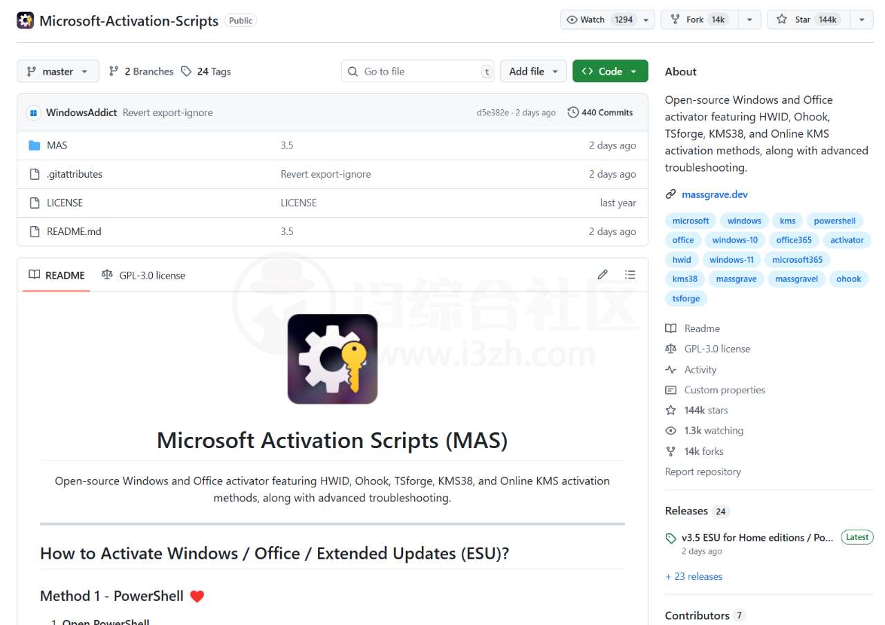This screenshot has height=625, width=885.
Task: Open the Add file dropdown
Action: point(533,71)
